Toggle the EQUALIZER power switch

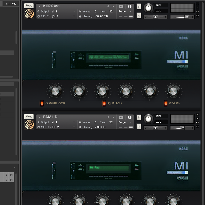coord(104,103)
